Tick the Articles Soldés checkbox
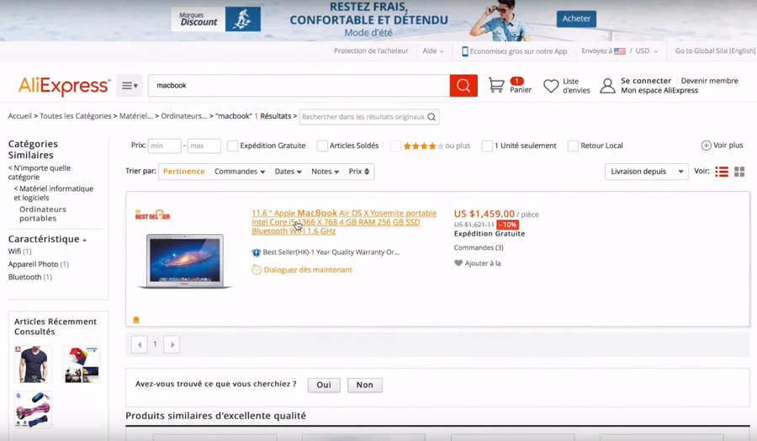This screenshot has width=757, height=441. point(322,146)
